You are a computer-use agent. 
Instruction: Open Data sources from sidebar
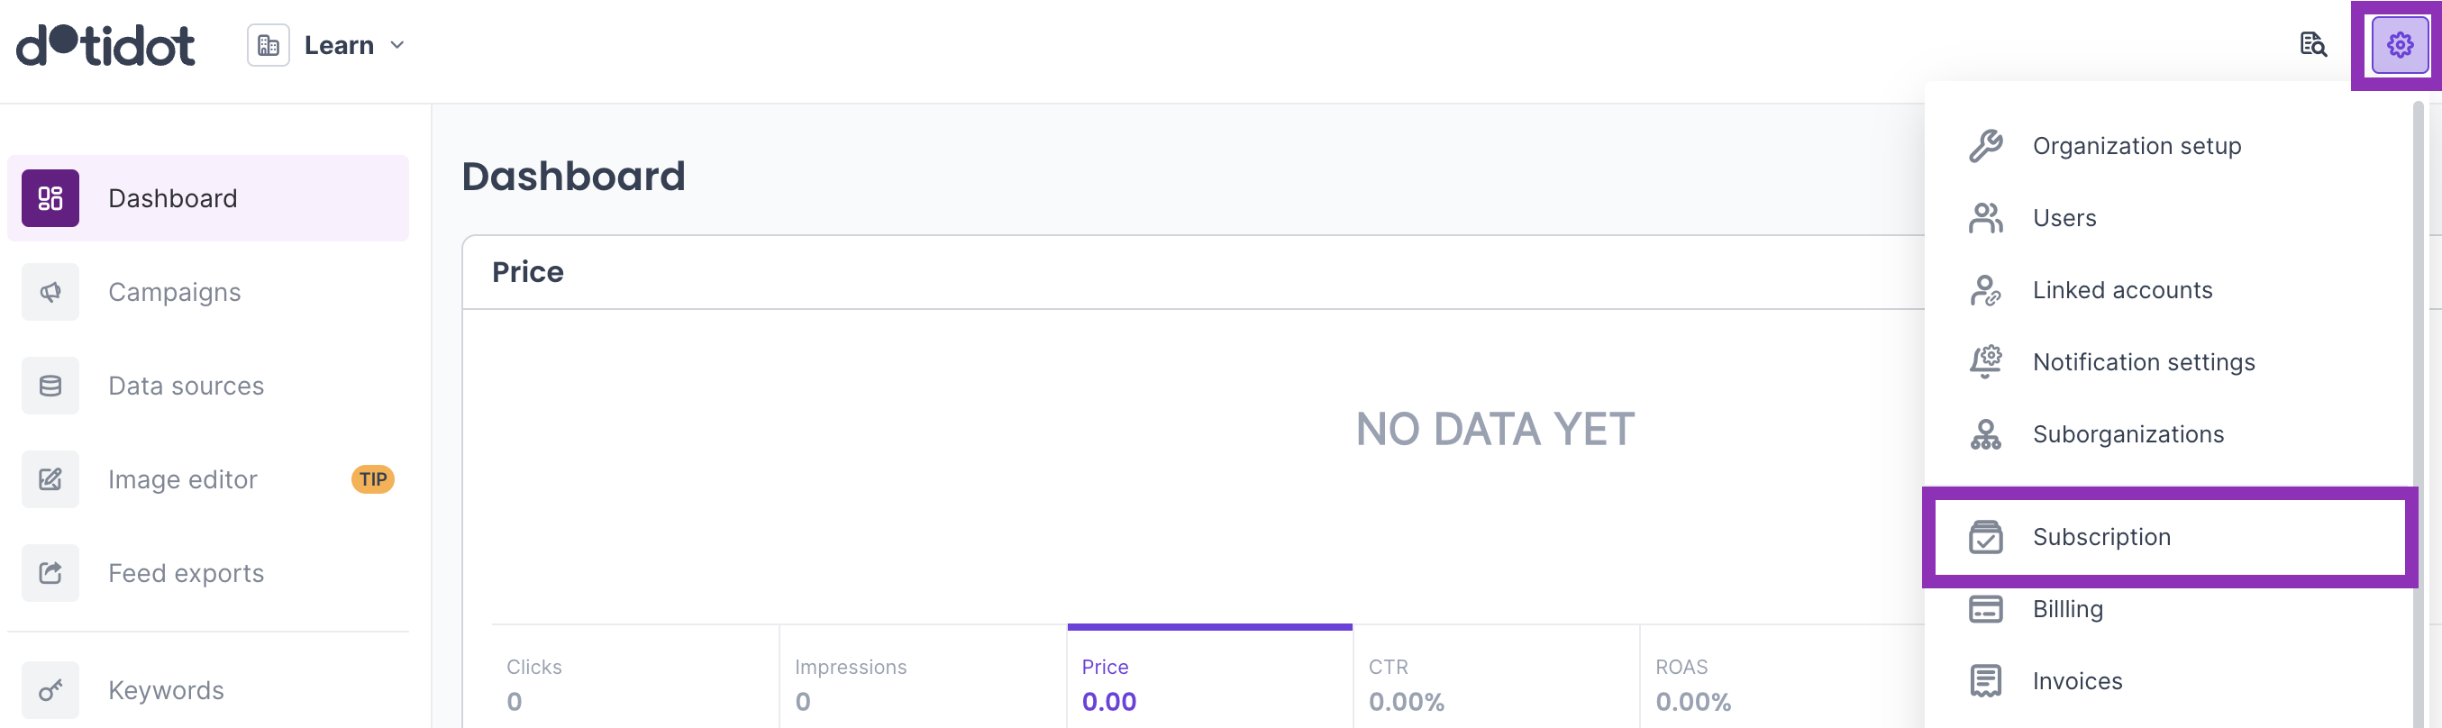(186, 386)
